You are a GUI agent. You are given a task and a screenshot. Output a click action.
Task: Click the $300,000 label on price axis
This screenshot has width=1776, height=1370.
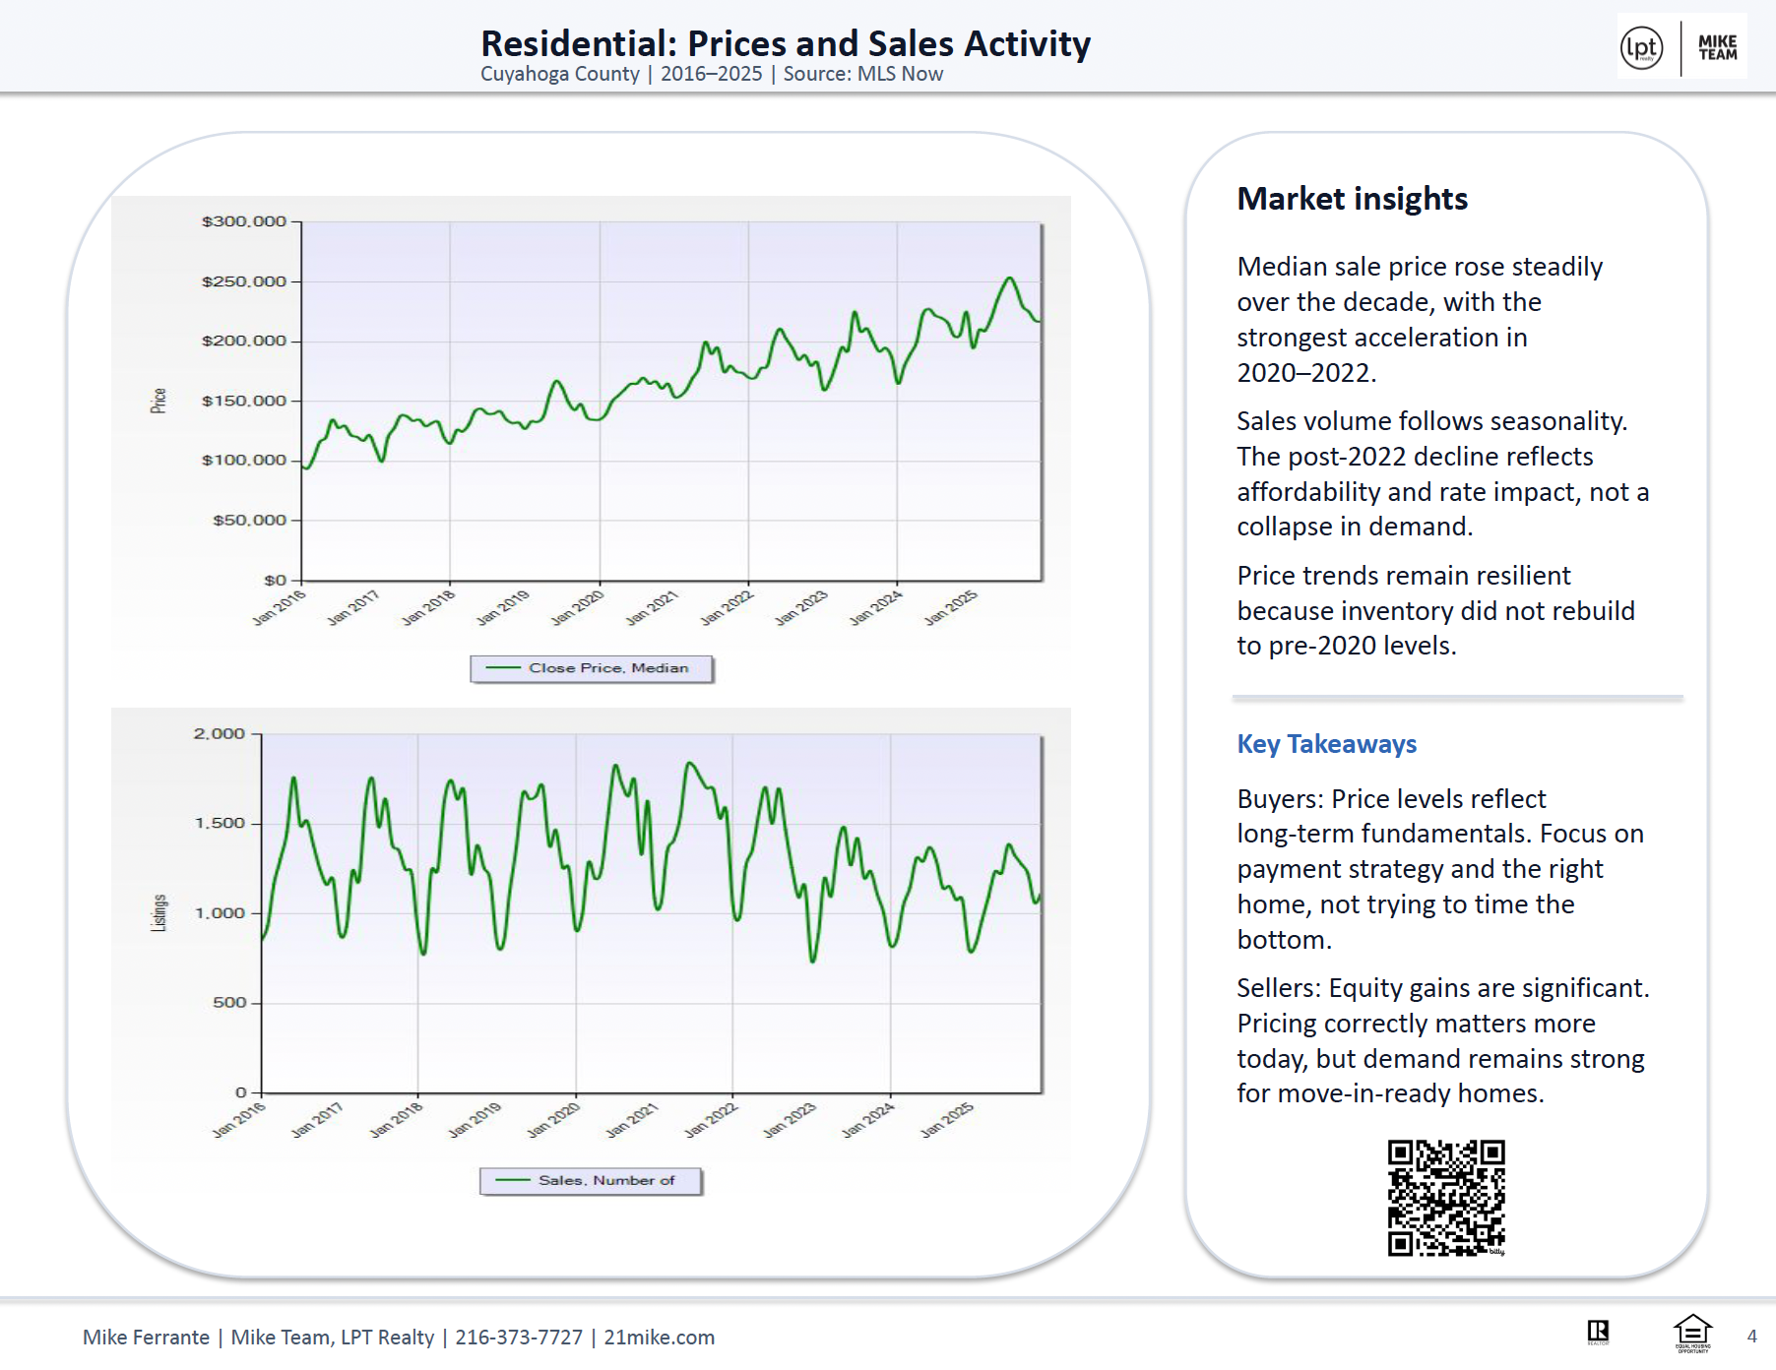(x=243, y=221)
